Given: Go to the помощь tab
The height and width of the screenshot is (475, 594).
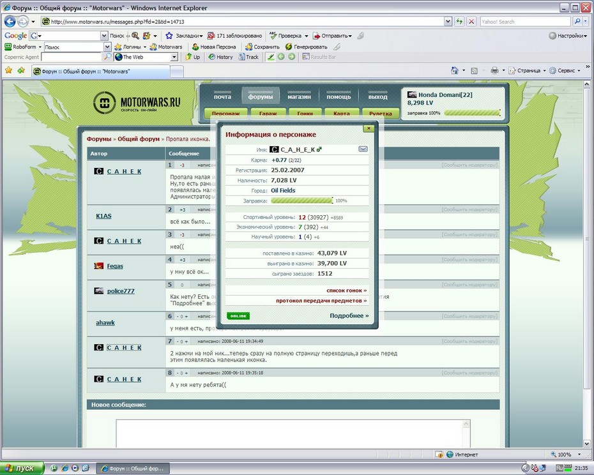Looking at the screenshot, I should click(339, 96).
